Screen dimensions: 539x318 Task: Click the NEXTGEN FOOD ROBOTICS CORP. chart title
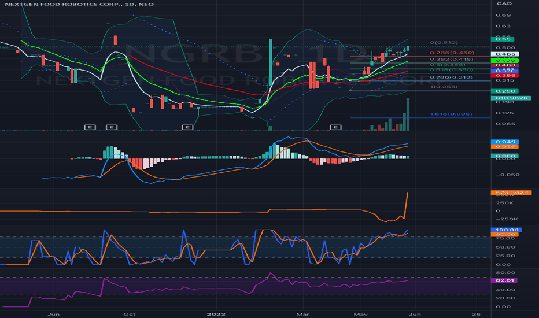coord(79,4)
